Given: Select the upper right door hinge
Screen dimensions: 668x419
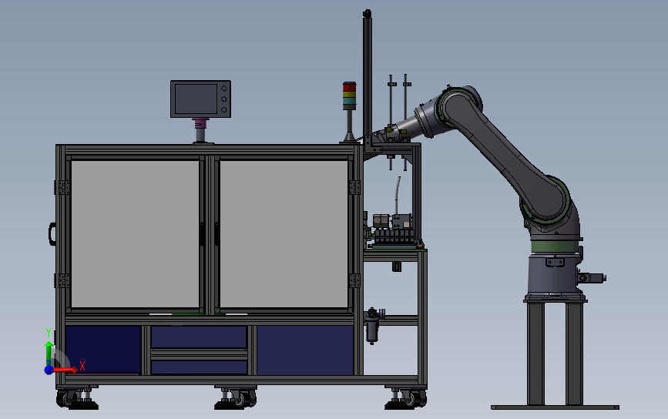Looking at the screenshot, I should pos(354,187).
